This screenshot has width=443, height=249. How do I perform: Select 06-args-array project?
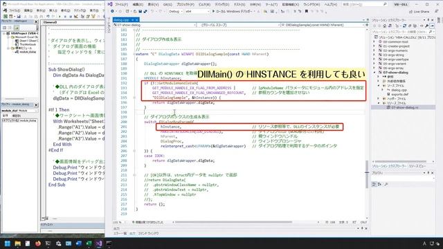[x=394, y=68]
